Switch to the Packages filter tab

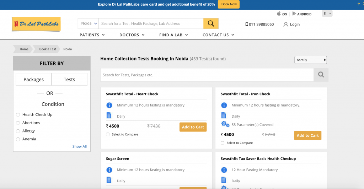pos(34,79)
